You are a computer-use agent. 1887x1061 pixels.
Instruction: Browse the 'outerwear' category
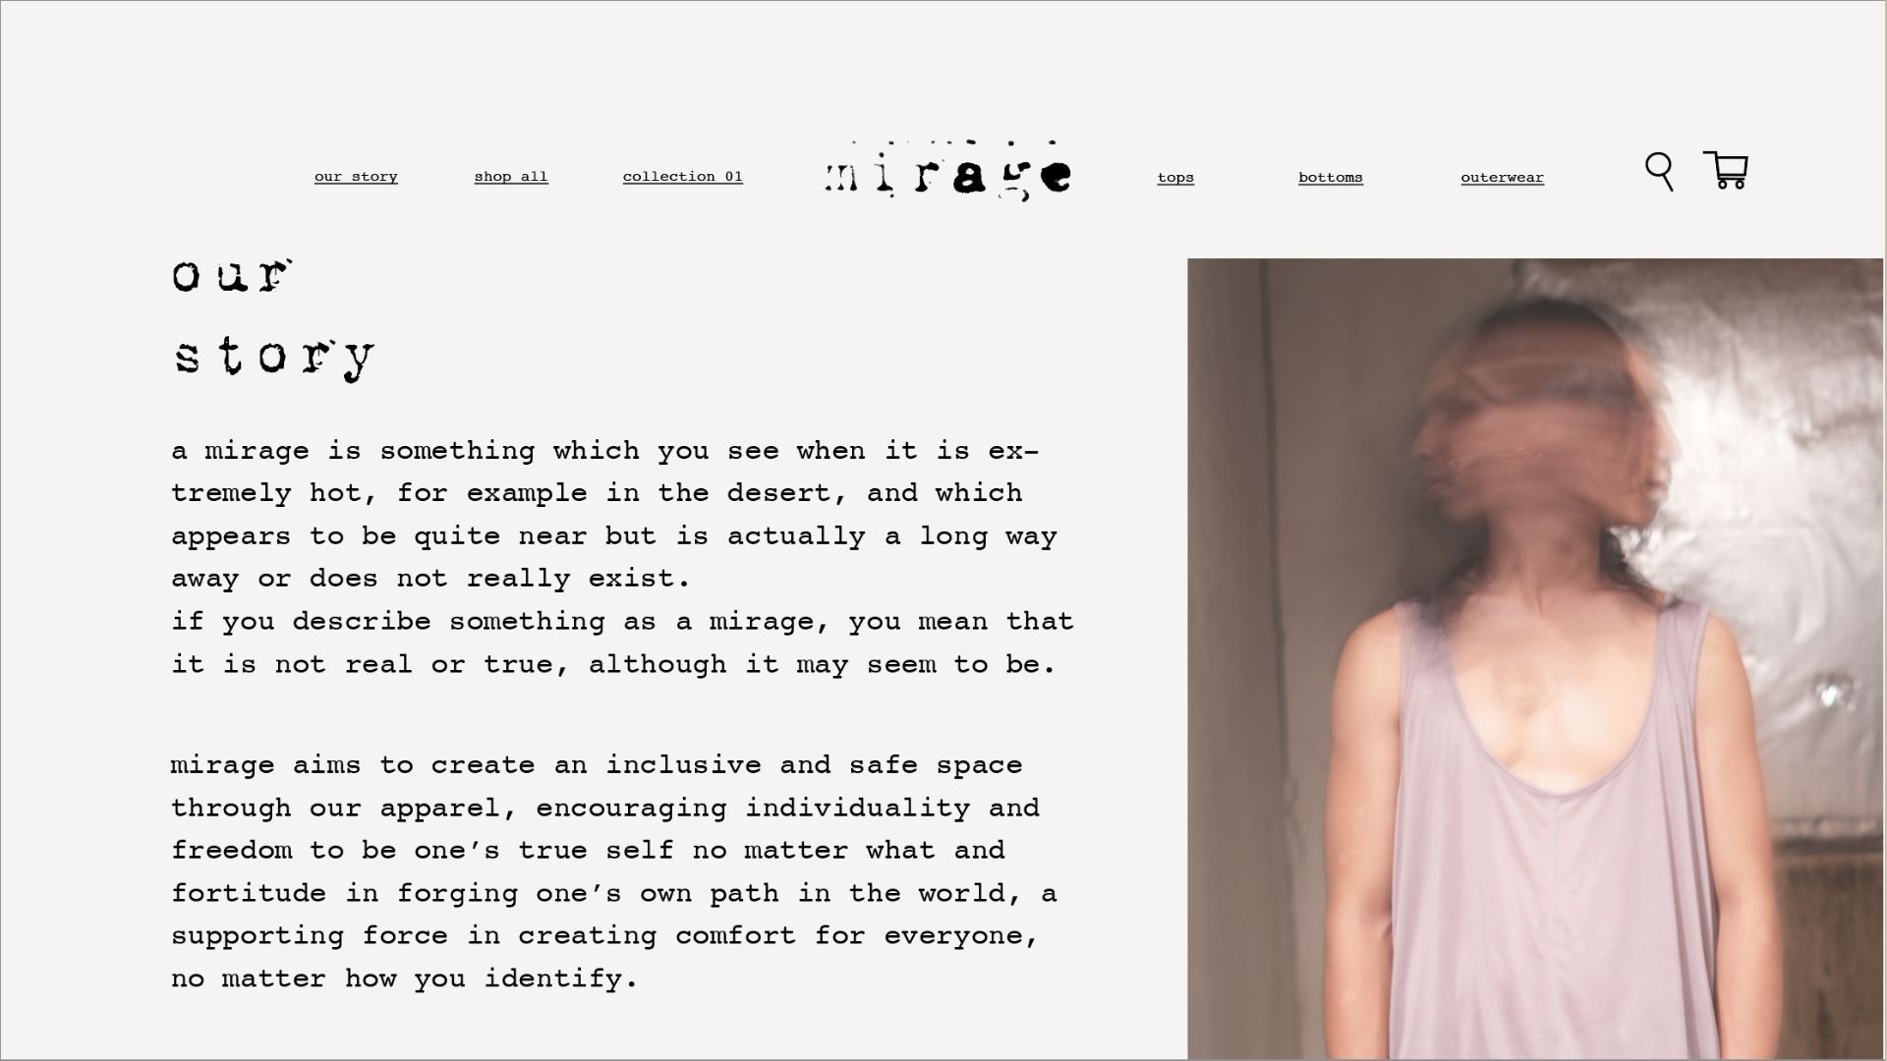[1502, 178]
